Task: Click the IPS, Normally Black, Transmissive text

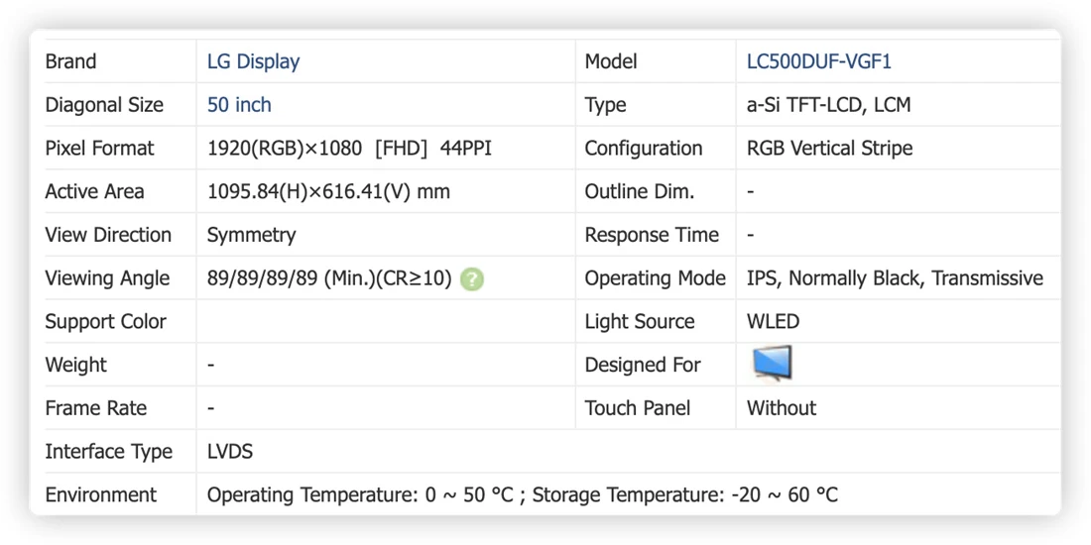Action: pos(895,278)
